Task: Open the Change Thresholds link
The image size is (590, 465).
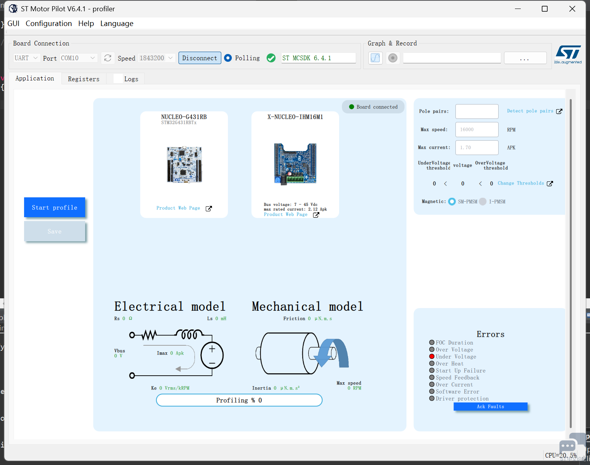Action: tap(521, 183)
